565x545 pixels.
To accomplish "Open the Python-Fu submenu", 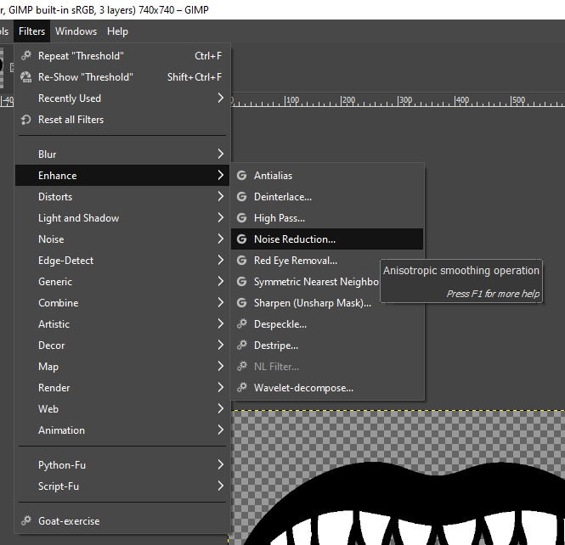I will click(x=122, y=465).
